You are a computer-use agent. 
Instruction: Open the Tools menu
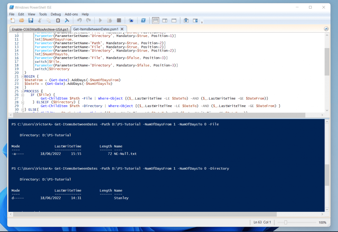[x=43, y=14]
